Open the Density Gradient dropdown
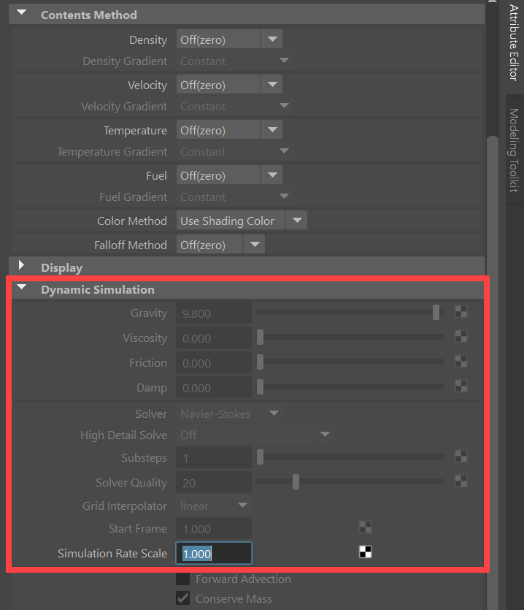The height and width of the screenshot is (610, 524). pyautogui.click(x=235, y=61)
